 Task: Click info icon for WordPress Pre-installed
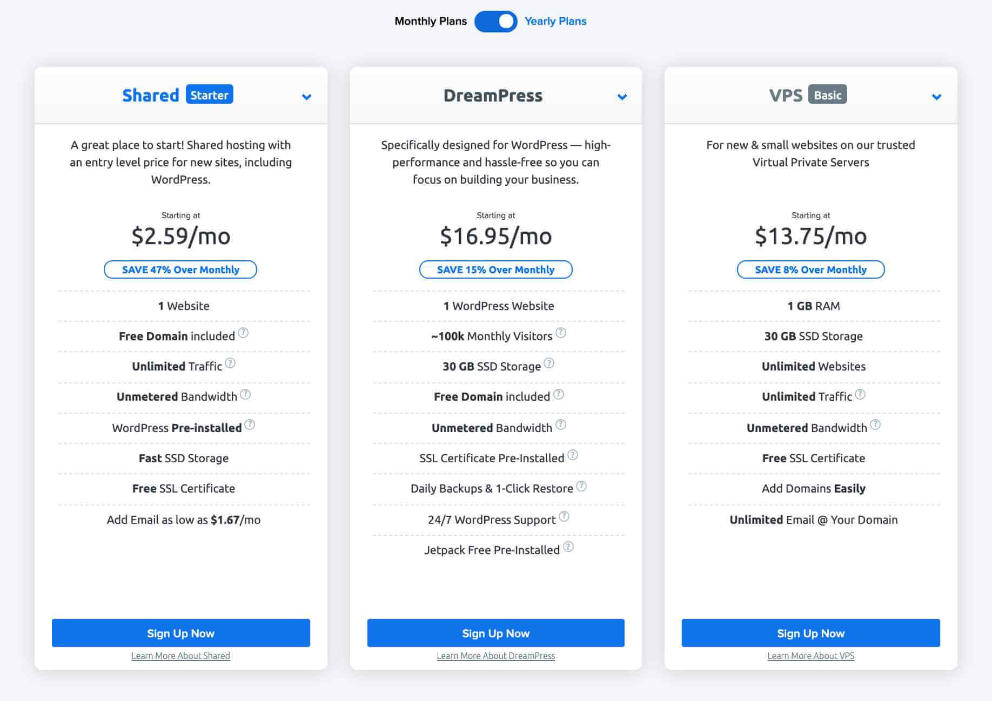click(x=250, y=424)
